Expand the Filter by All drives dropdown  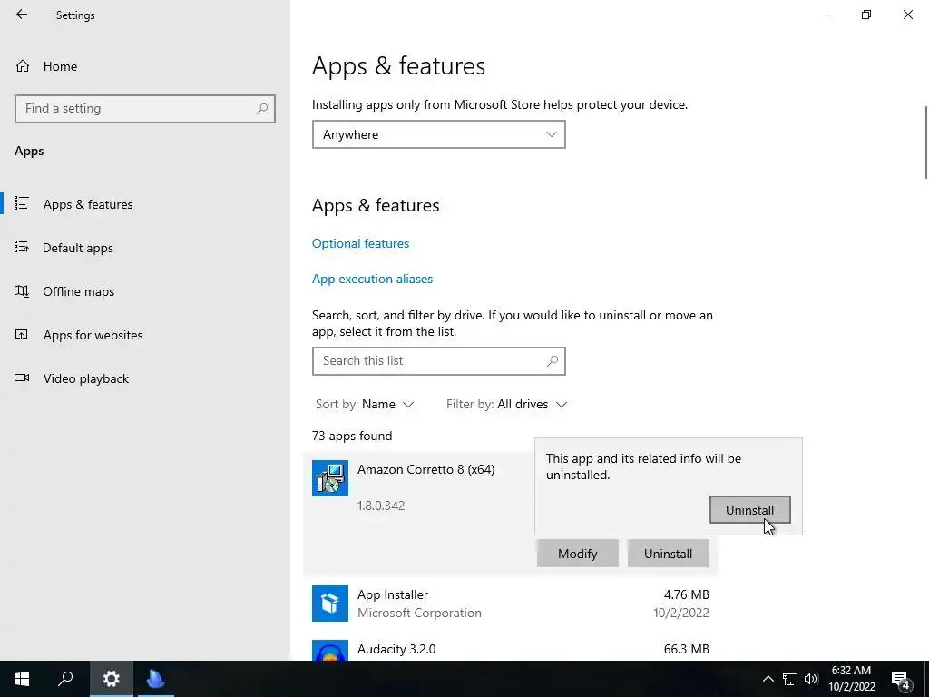(506, 404)
